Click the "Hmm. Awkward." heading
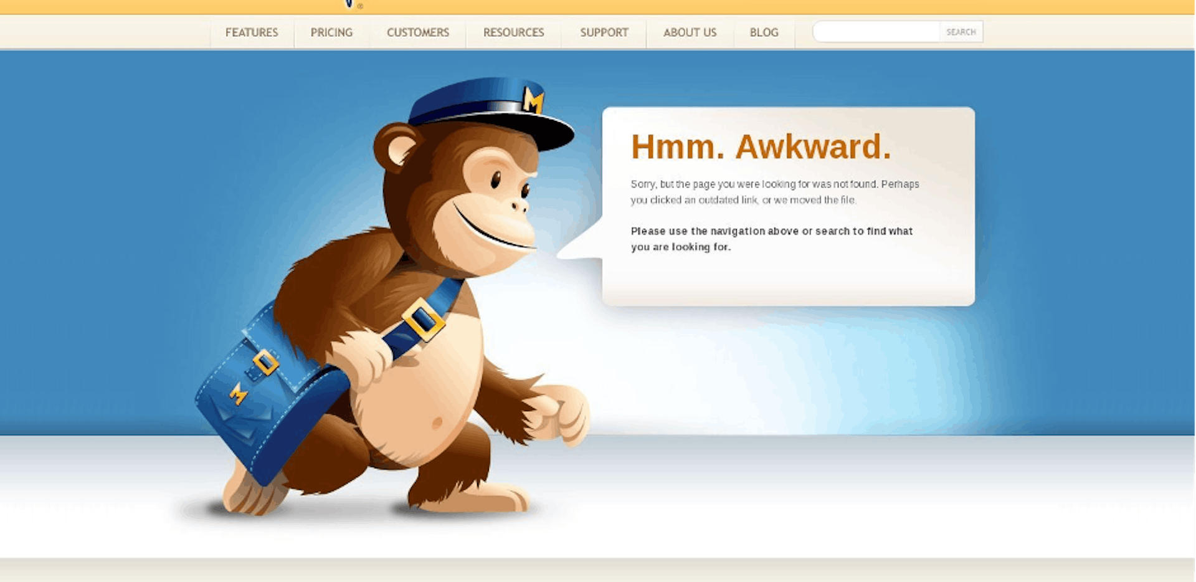1196x582 pixels. [x=761, y=147]
